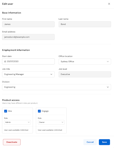Image resolution: width=114 pixels, height=148 pixels.
Task: Click the Engage role chevron arrow
Action: point(62,122)
